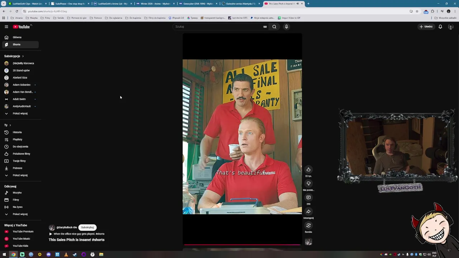This screenshot has width=459, height=258.
Task: Like the Short with thumbs up
Action: [x=308, y=169]
